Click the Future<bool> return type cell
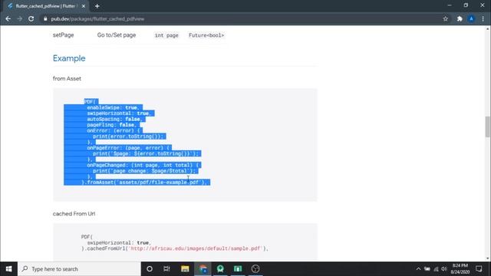This screenshot has width=491, height=276. (x=206, y=35)
